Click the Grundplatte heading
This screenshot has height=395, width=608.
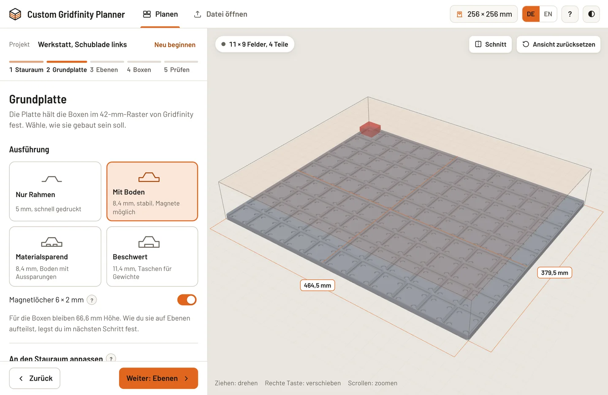tap(38, 99)
